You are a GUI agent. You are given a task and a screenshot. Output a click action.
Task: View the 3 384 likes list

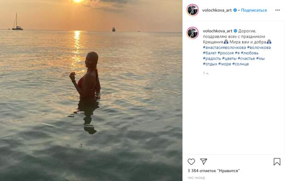214,171
